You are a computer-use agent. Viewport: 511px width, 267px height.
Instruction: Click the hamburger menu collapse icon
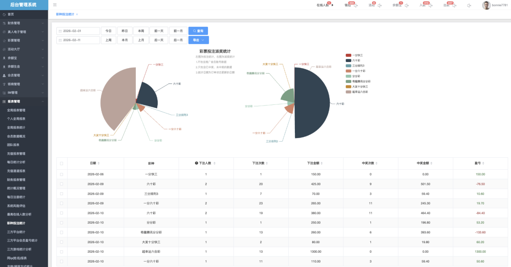point(55,5)
